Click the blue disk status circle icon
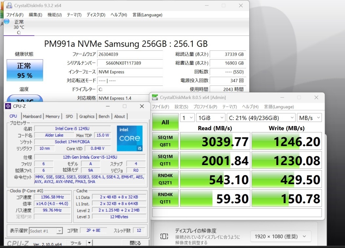 pos(7,21)
